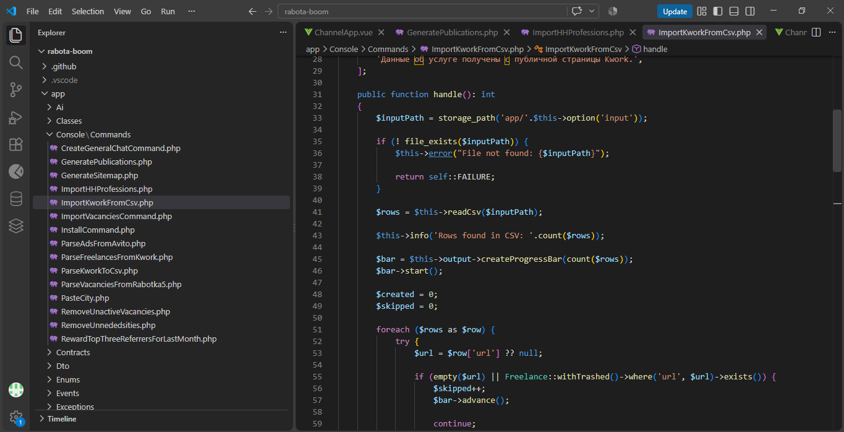Click the editor vertical scrollbar thumb

coord(837,140)
